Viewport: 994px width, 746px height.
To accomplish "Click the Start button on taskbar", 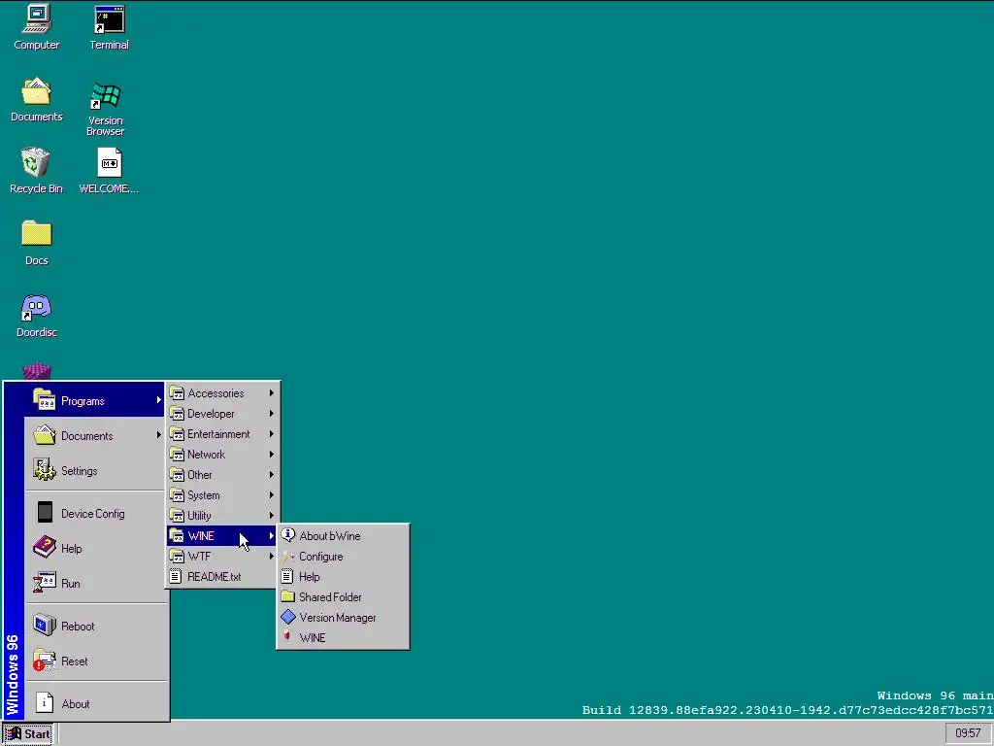I will tap(28, 734).
